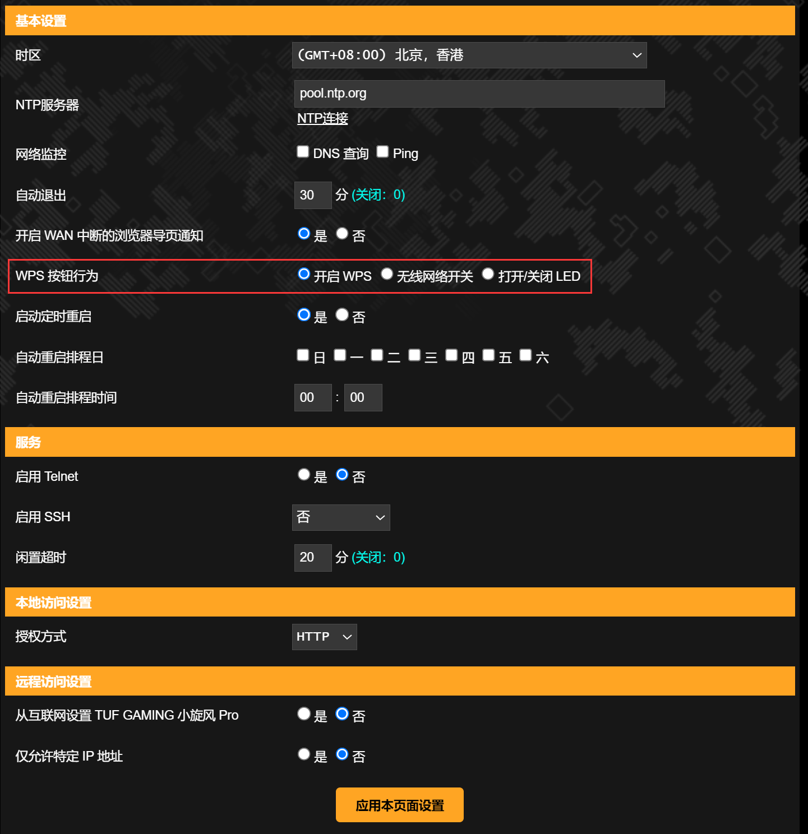Select 否 for 启用 Telnet
808x834 pixels.
coord(342,475)
